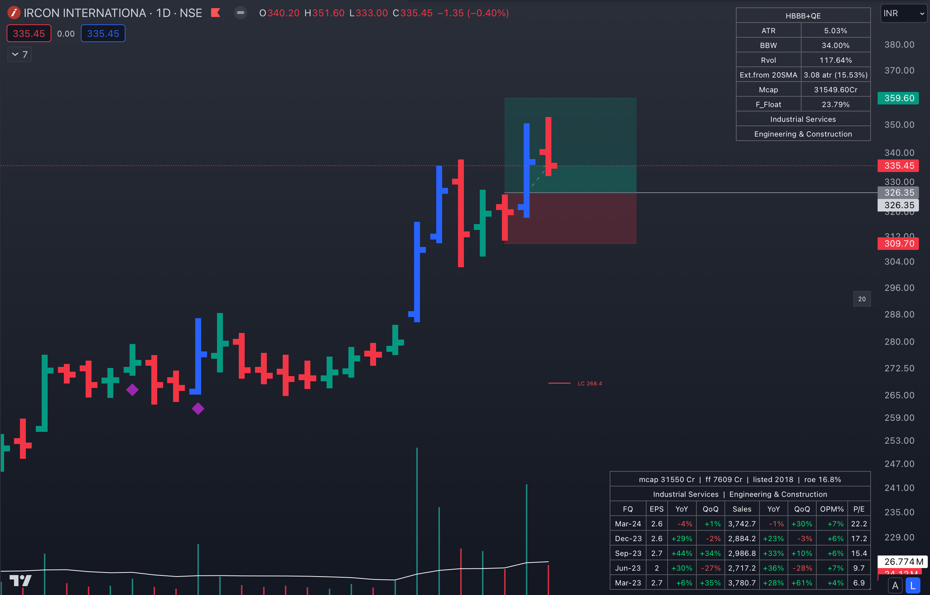
Task: Click the Rvol value 117.64%
Action: click(836, 60)
